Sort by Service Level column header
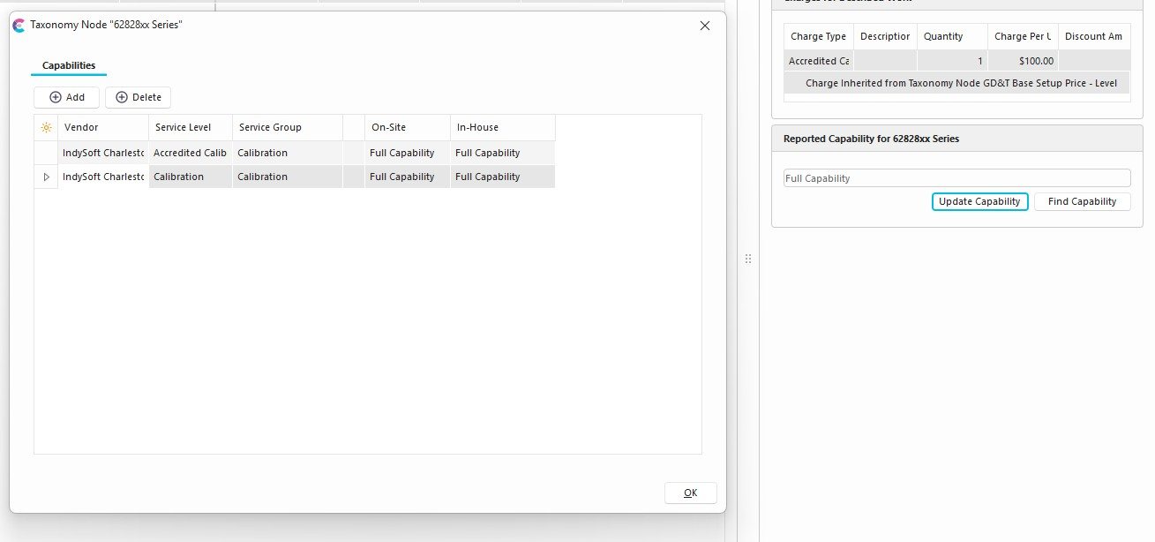The width and height of the screenshot is (1155, 542). click(x=190, y=128)
